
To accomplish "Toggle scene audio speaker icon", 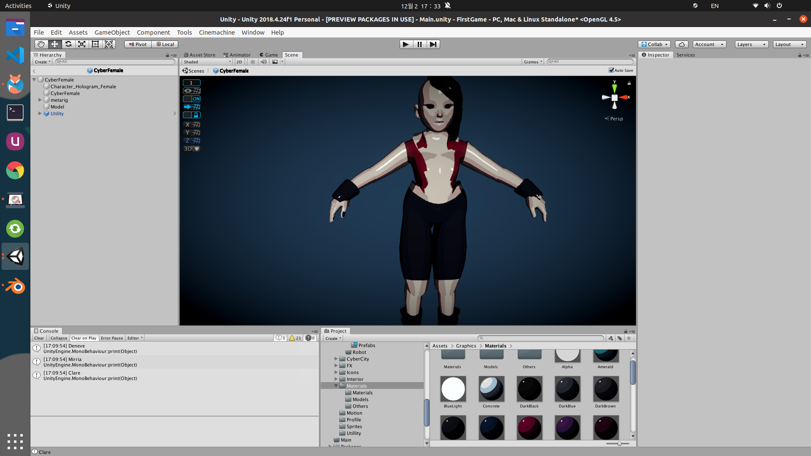I will (264, 62).
